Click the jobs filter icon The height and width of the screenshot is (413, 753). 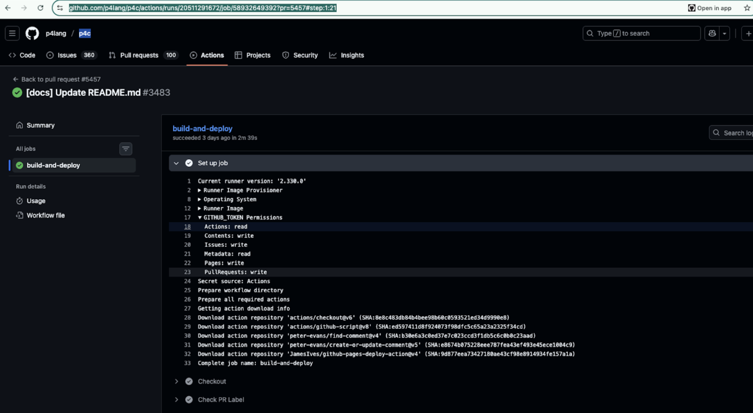(126, 149)
